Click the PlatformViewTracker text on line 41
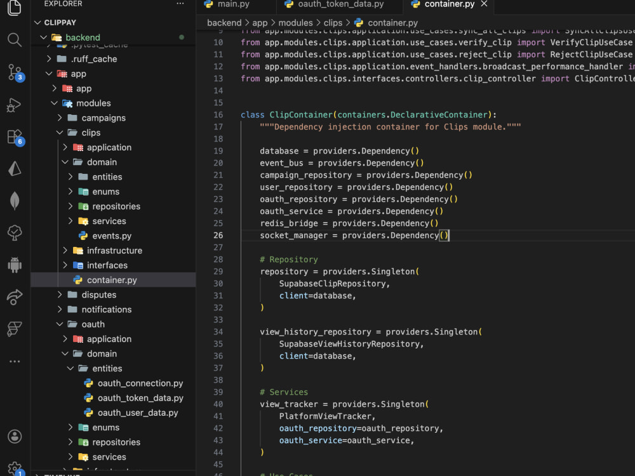This screenshot has width=635, height=476. pos(324,416)
